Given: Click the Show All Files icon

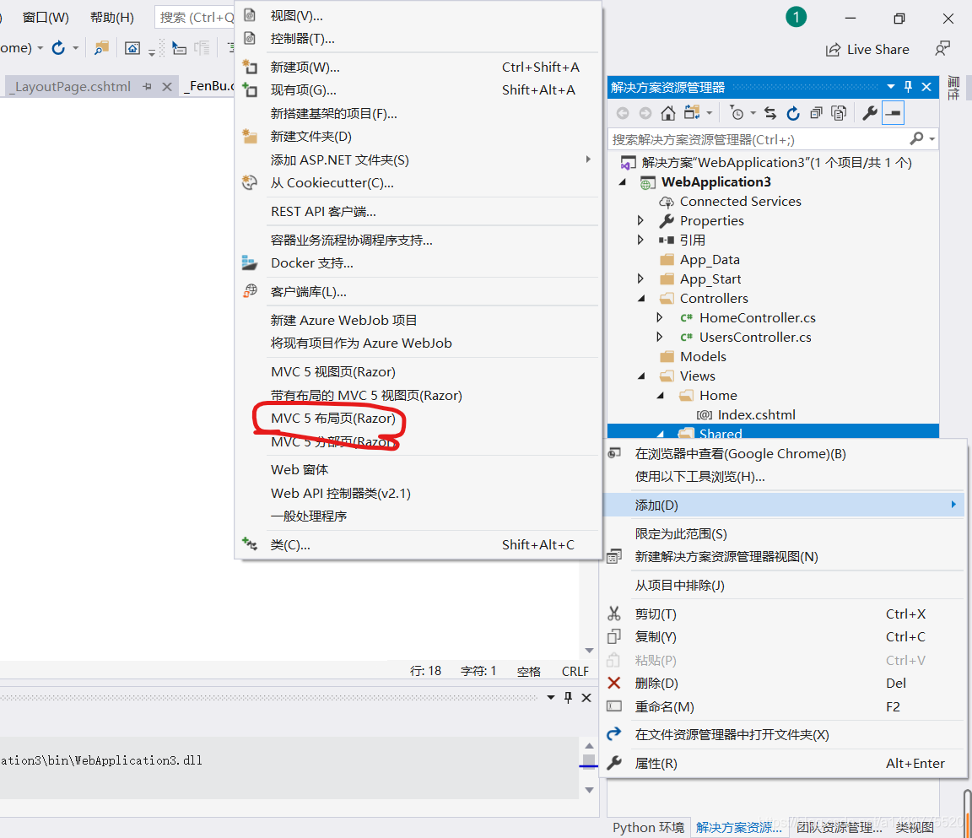Looking at the screenshot, I should (839, 113).
